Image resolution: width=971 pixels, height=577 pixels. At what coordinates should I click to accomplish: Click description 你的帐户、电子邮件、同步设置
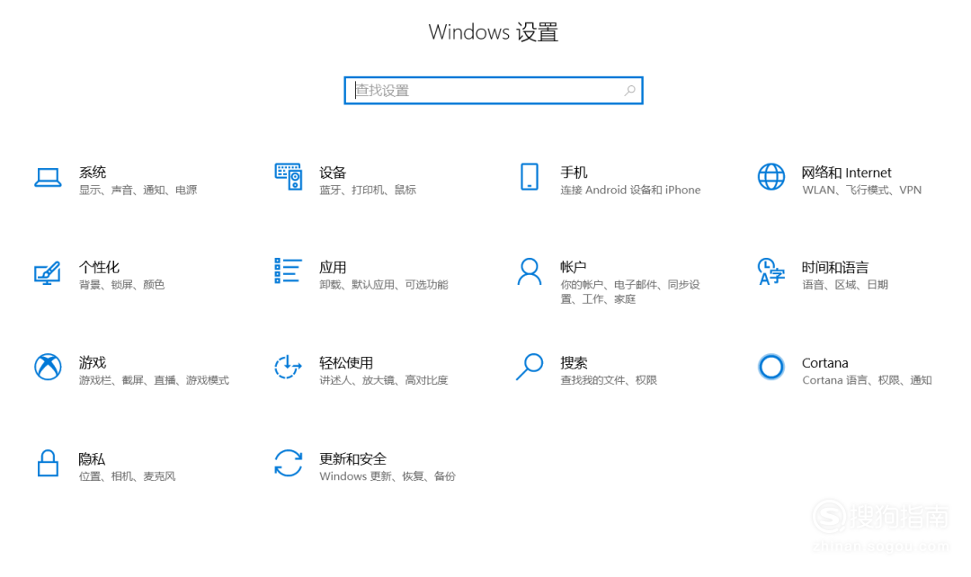630,291
